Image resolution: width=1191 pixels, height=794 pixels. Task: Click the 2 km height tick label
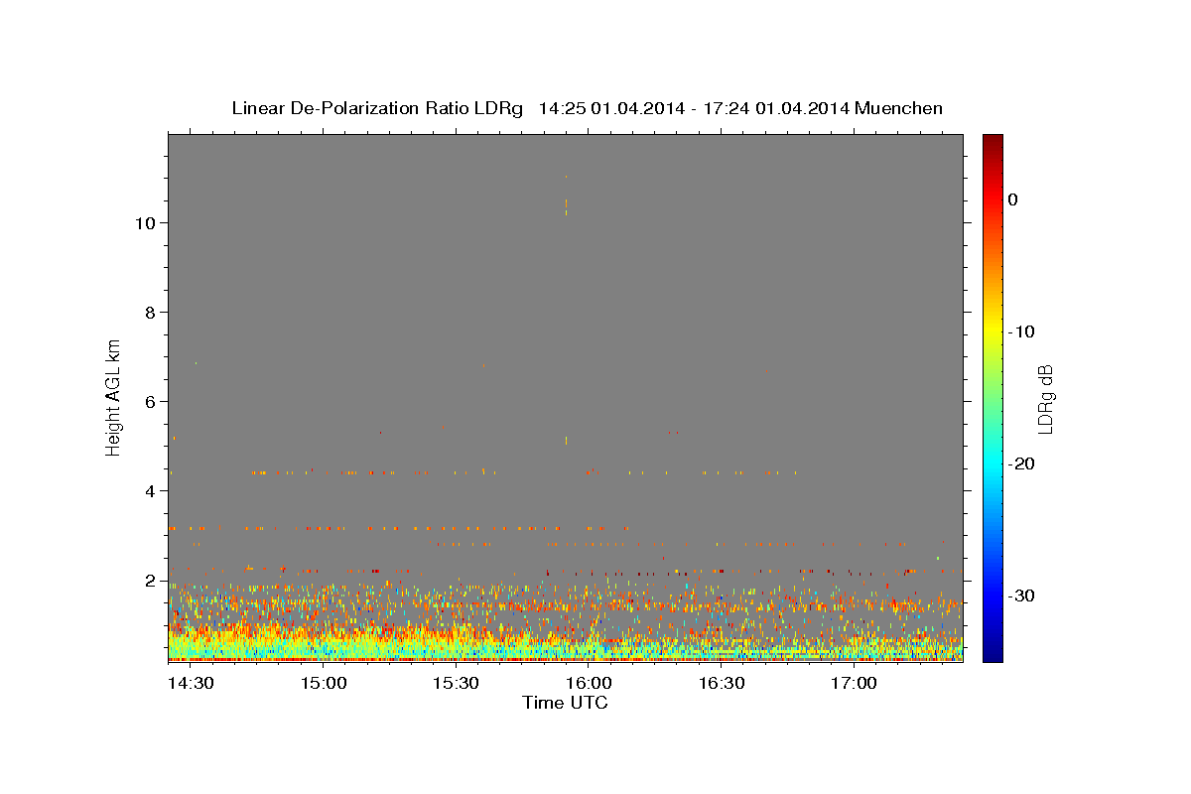coord(152,581)
